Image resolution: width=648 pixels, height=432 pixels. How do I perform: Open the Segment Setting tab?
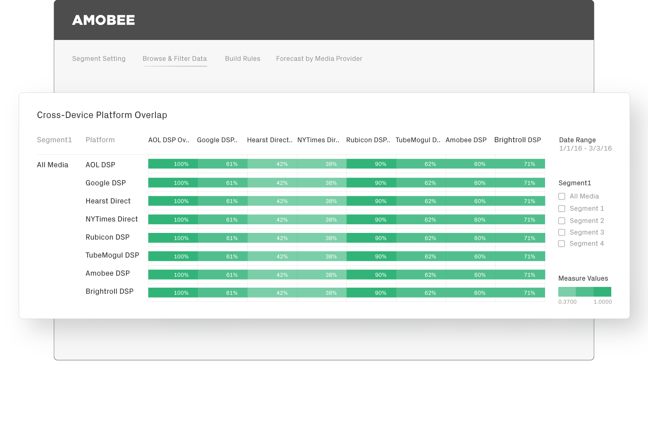tap(99, 59)
